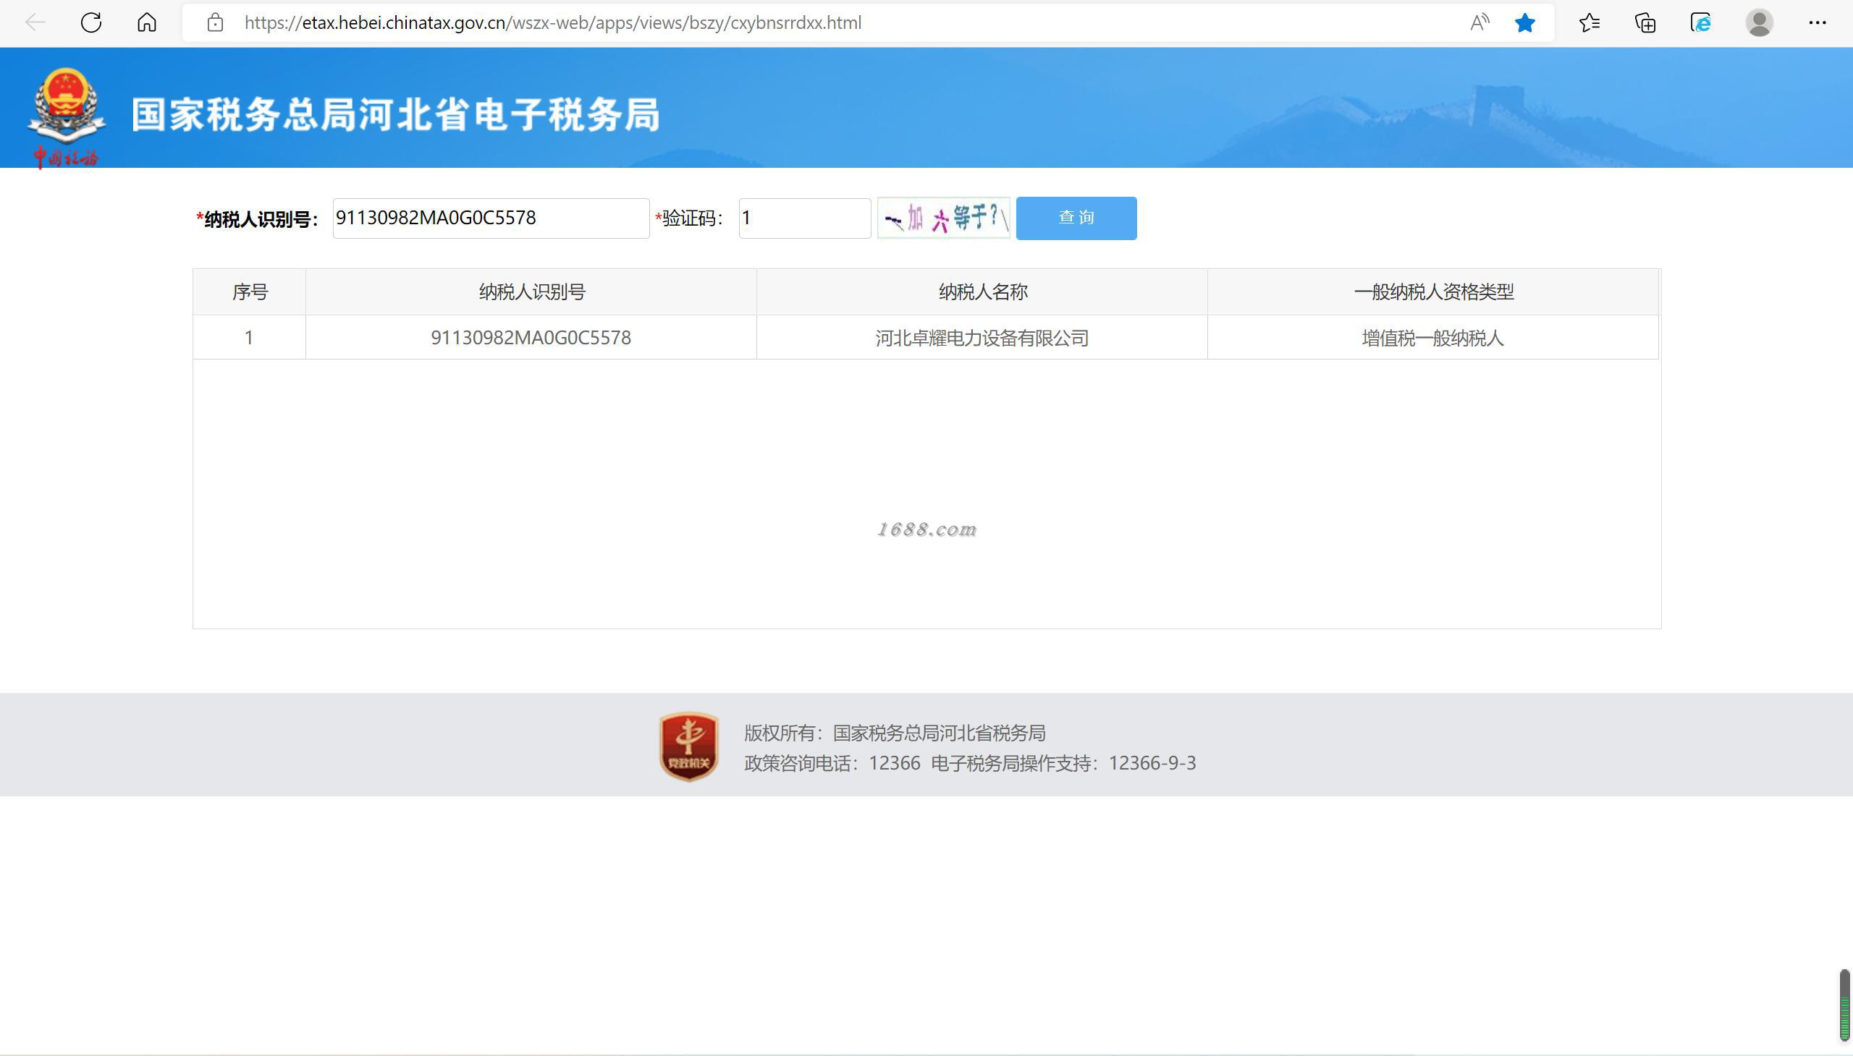Click the 党政机关 badge icon in footer

[x=688, y=746]
